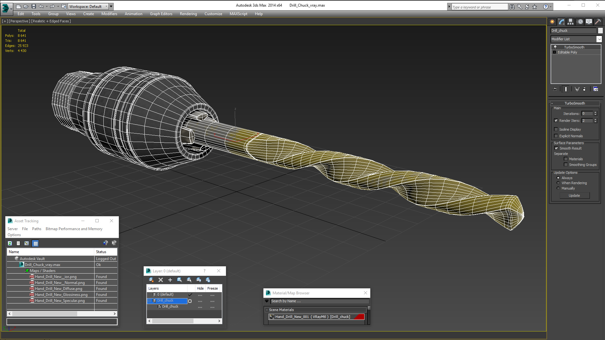Screen dimensions: 605x340
Task: Click the Open File icon
Action: coord(26,6)
